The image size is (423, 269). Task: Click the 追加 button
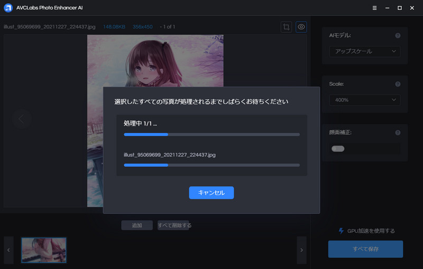coord(137,225)
